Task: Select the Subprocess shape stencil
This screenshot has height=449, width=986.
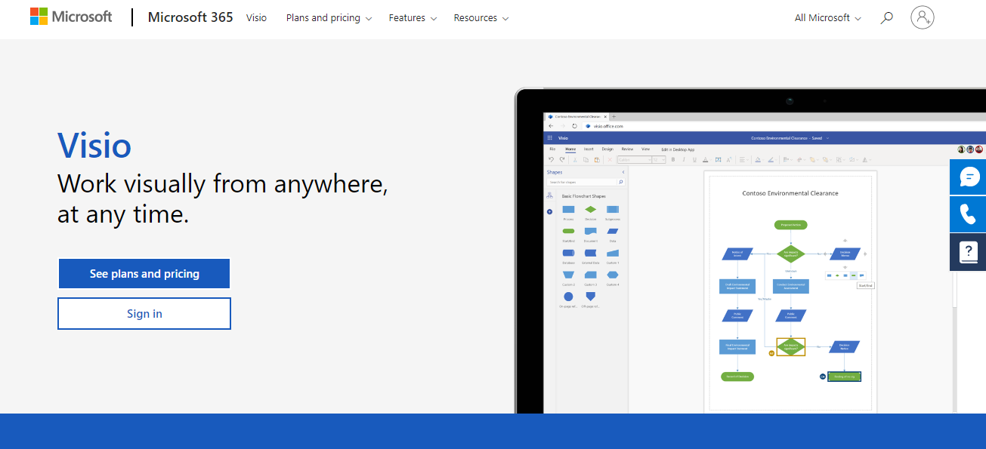Action: pos(613,209)
